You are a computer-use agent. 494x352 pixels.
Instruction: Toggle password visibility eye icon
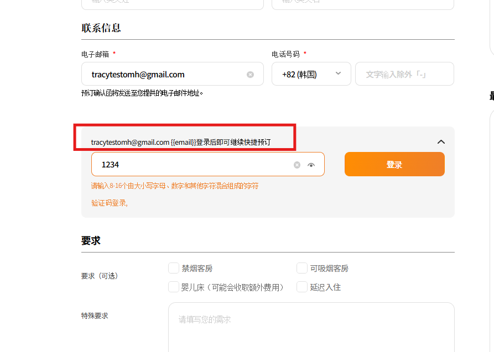coord(311,165)
